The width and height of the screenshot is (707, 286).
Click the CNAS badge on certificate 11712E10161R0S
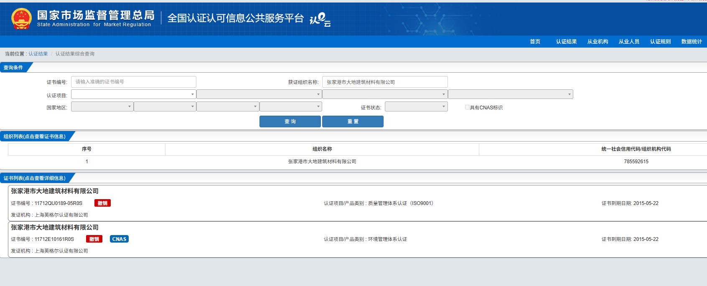click(x=120, y=239)
